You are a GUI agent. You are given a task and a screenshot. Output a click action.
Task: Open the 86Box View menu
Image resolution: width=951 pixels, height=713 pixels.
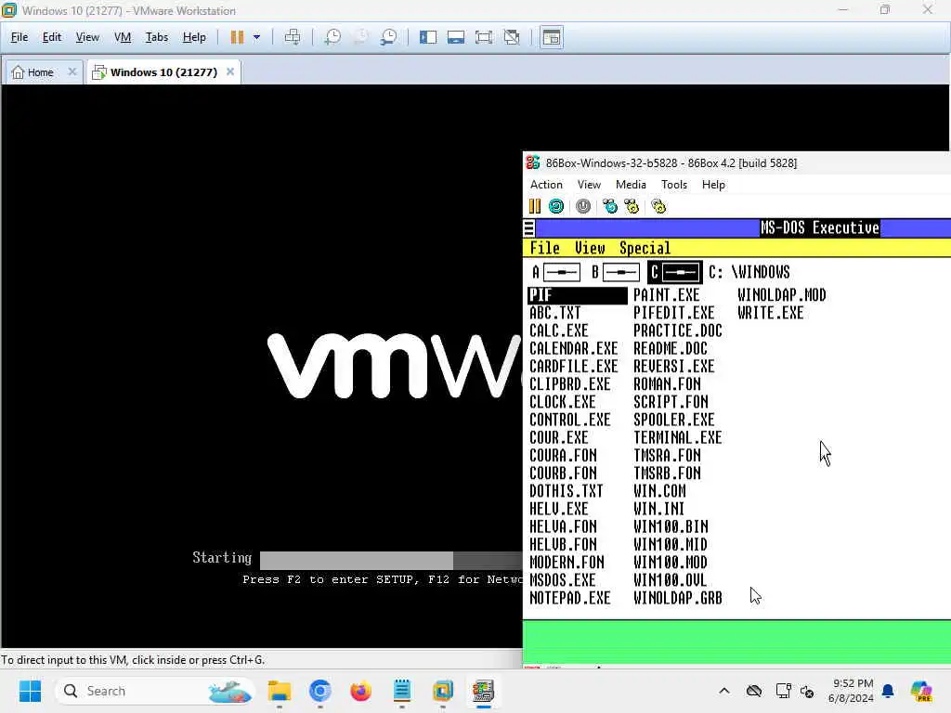click(x=589, y=185)
